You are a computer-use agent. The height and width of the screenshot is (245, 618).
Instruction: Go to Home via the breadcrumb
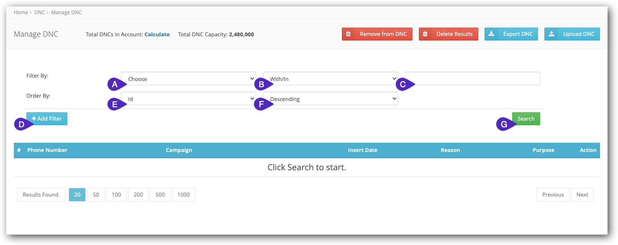(21, 12)
